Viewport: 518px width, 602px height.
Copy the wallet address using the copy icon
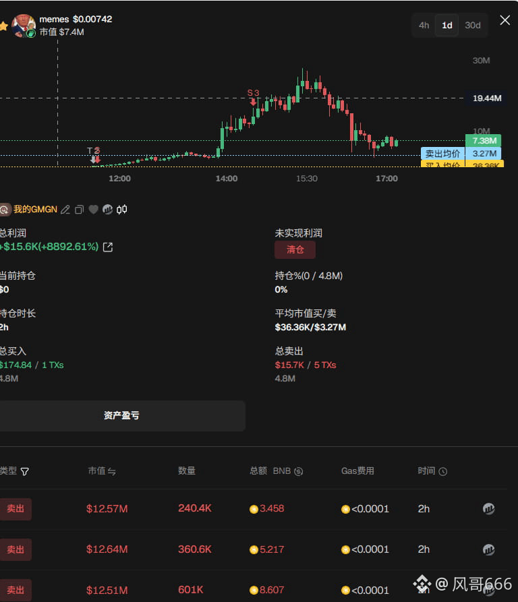pos(79,210)
